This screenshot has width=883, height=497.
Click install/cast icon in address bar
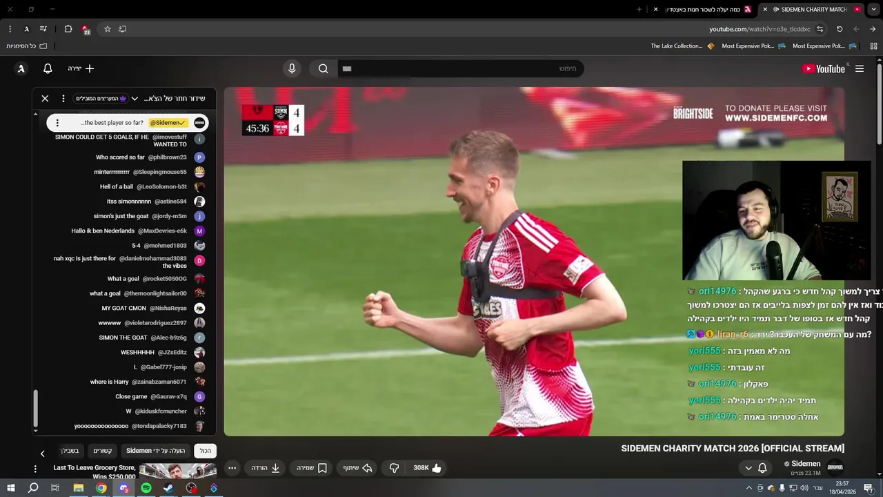tap(122, 29)
